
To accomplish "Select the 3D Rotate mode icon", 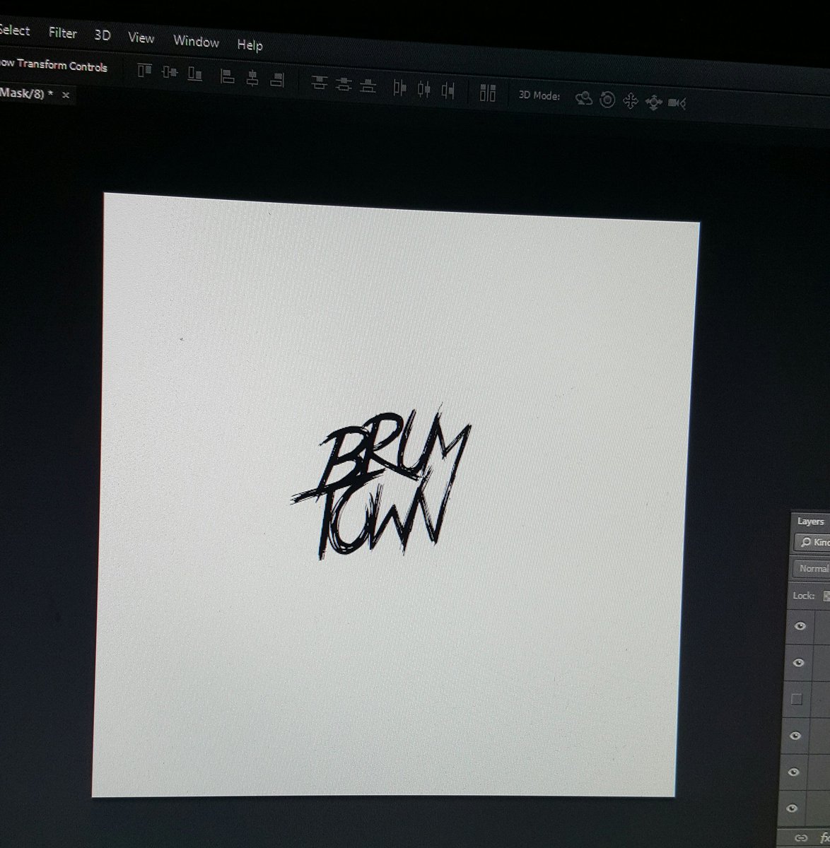I will pos(583,99).
